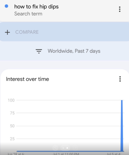Screen dimensions: 129x155
Task: Click the 100 y-axis value label
Action: (11, 100)
